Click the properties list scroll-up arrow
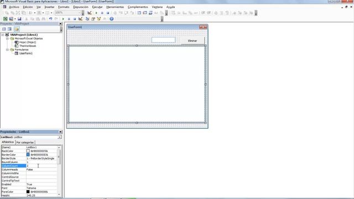Viewport: 354px width, 199px height. [59, 148]
